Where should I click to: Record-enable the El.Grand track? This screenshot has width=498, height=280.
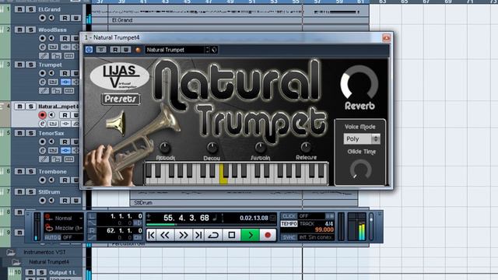pos(42,18)
